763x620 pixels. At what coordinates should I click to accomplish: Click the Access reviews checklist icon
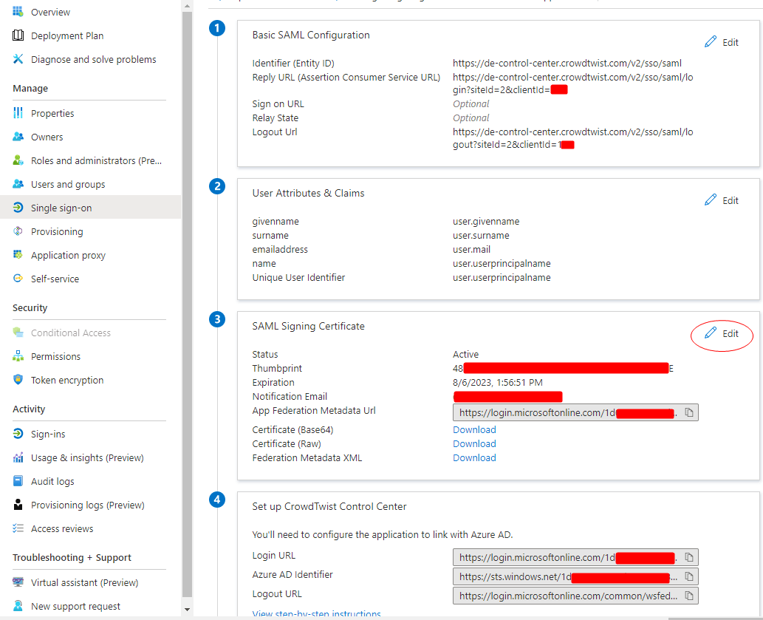(x=18, y=528)
